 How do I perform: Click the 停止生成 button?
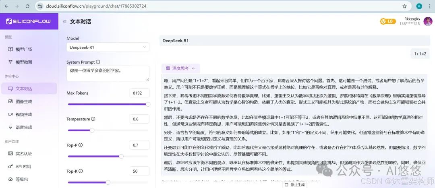click(294, 185)
